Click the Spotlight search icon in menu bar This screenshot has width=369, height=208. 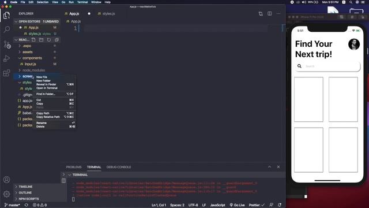point(351,2)
